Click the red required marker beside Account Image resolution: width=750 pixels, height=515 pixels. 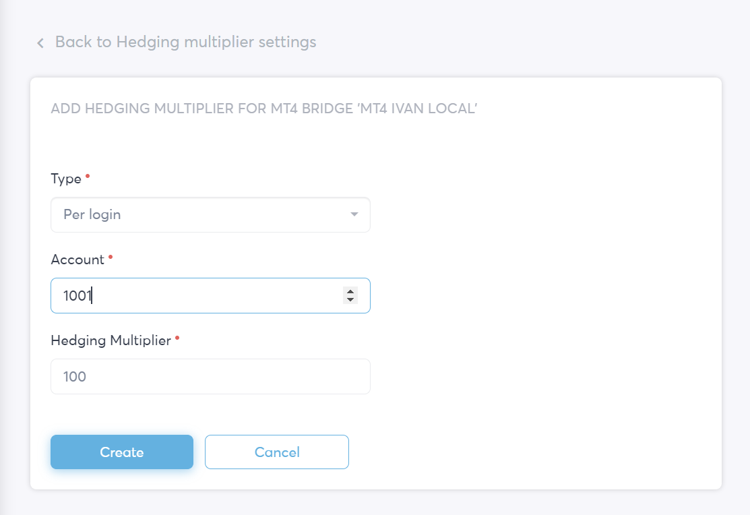click(111, 257)
